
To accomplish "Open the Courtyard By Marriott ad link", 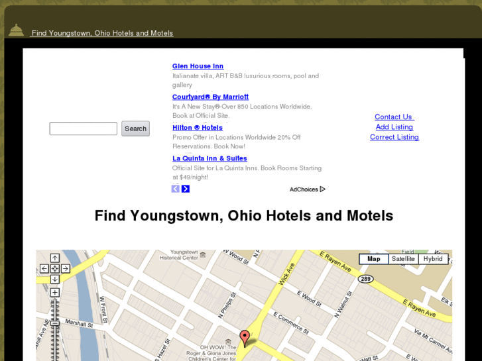I will pyautogui.click(x=210, y=97).
